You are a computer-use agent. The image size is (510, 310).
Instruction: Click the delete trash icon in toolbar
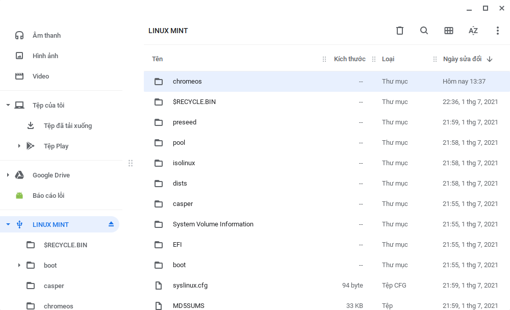400,31
